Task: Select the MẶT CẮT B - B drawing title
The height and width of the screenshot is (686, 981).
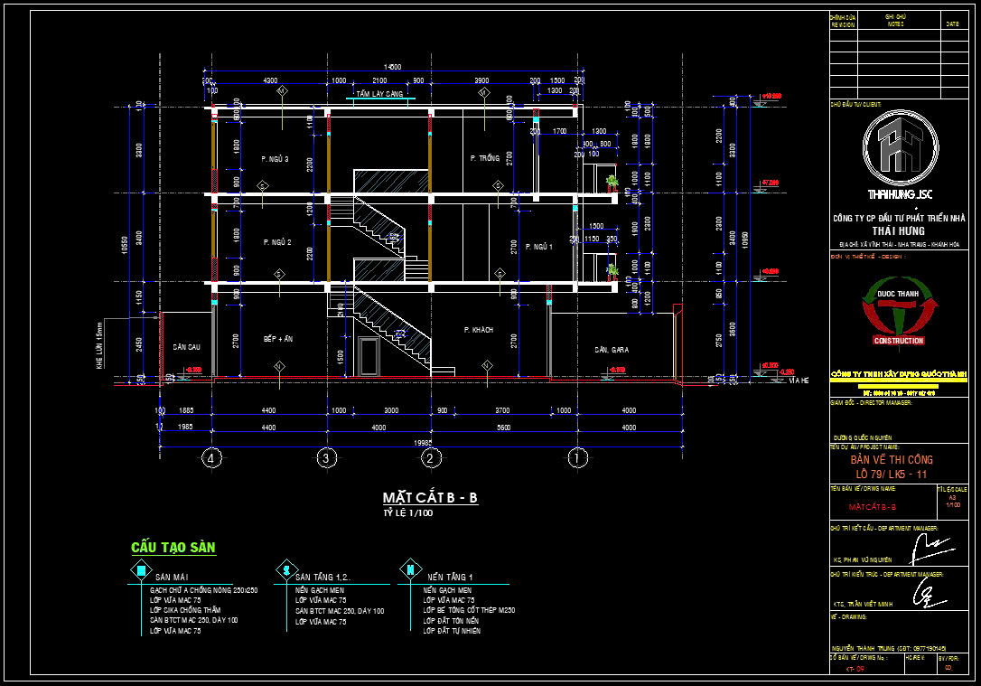Action: pyautogui.click(x=430, y=498)
